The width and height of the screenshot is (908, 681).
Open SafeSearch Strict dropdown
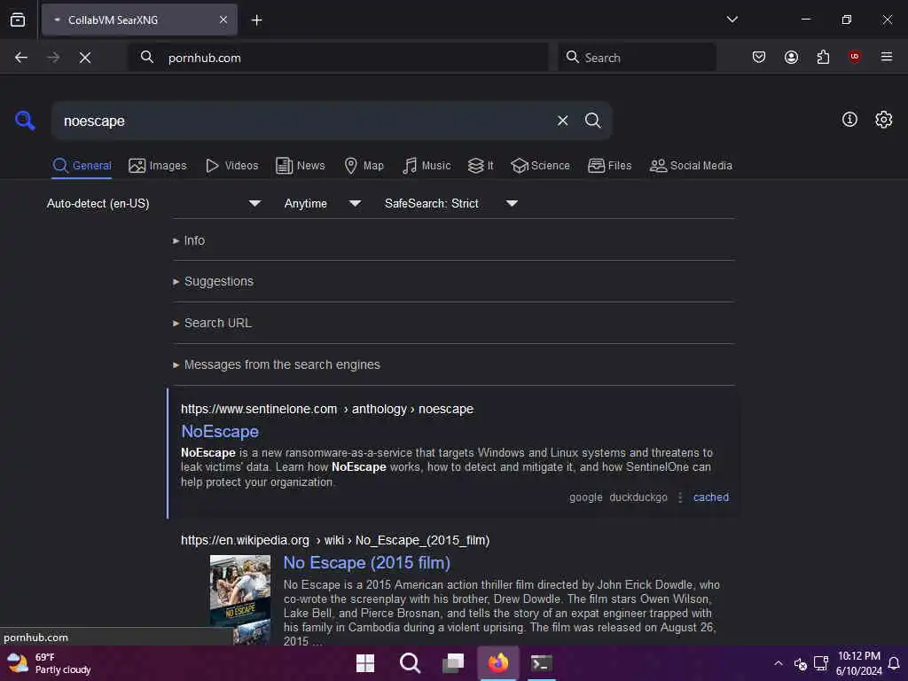pos(450,203)
